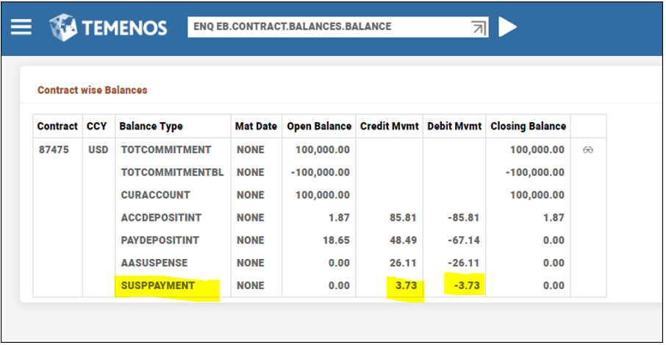The image size is (666, 345).
Task: Click the Balance Type column header
Action: pyautogui.click(x=151, y=126)
